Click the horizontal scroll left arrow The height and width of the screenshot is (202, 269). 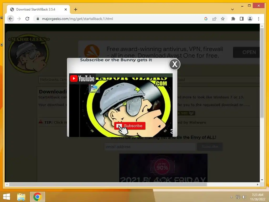7,184
